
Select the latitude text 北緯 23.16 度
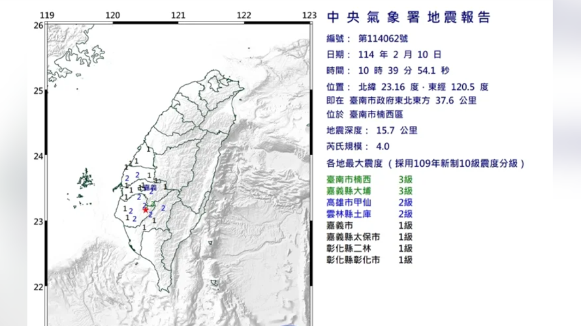[388, 87]
